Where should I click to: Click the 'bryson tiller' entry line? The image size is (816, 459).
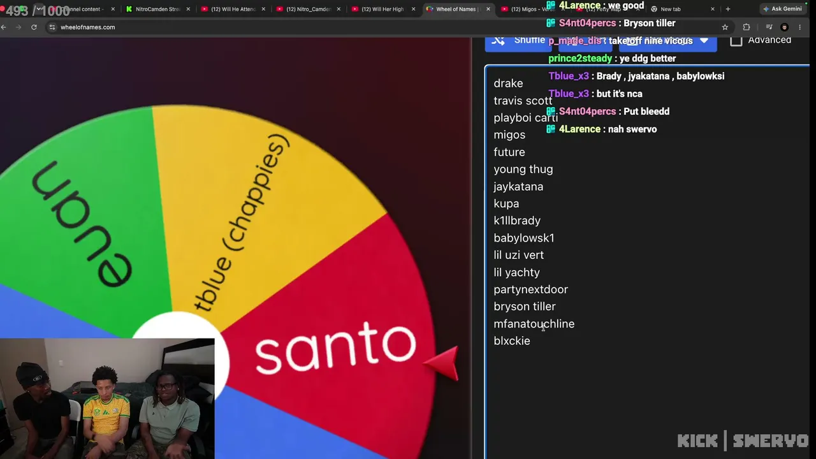[525, 307]
